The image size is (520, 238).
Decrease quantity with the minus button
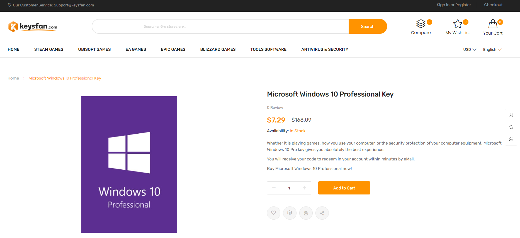point(274,188)
